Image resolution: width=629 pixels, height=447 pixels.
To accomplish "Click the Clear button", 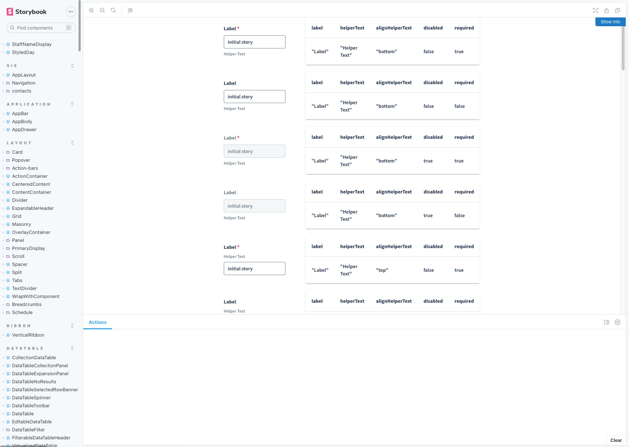I will (616, 440).
